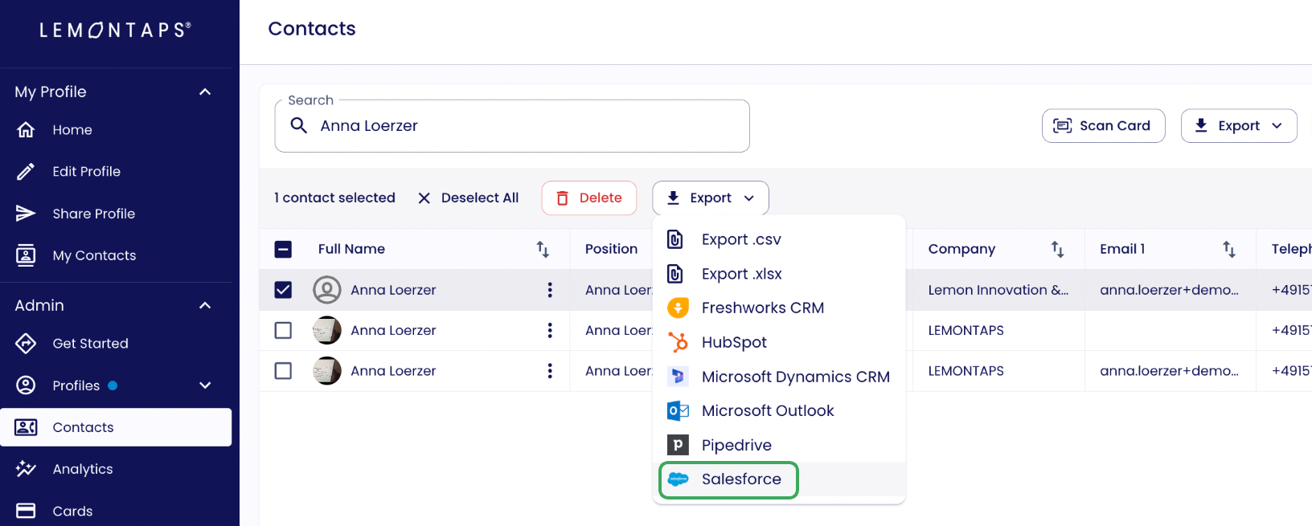
Task: Click the selected contact's generic avatar
Action: pyautogui.click(x=327, y=290)
